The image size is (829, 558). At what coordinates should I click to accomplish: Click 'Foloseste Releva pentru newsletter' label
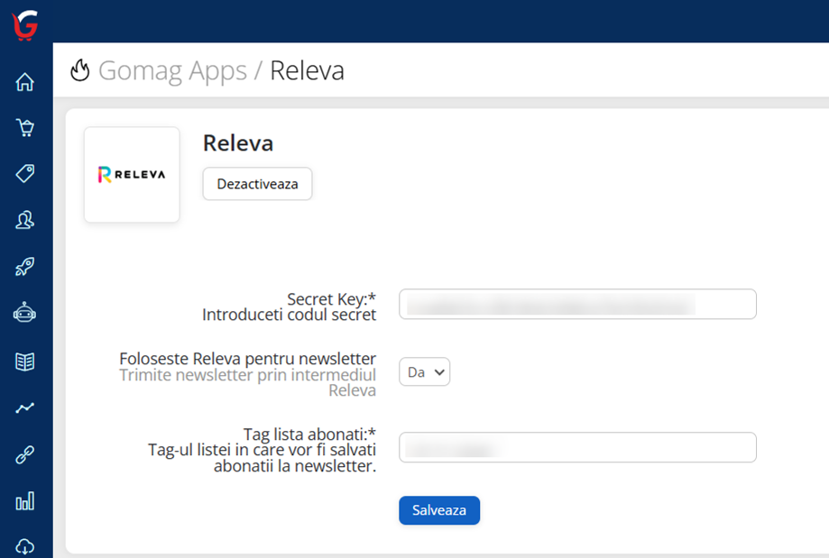(x=247, y=359)
